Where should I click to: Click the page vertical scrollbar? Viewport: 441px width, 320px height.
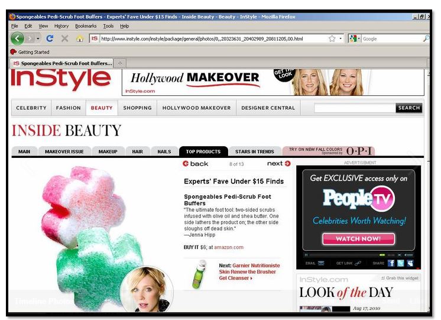tap(428, 190)
